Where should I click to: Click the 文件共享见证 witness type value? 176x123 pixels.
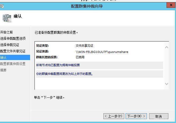[x=84, y=46]
